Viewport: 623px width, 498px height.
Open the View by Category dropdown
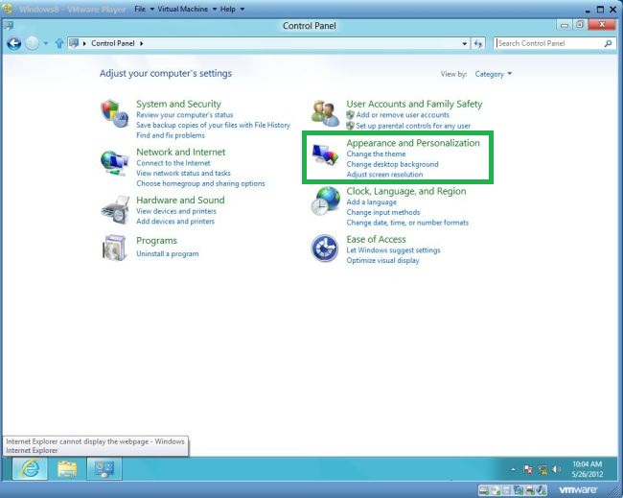(494, 74)
